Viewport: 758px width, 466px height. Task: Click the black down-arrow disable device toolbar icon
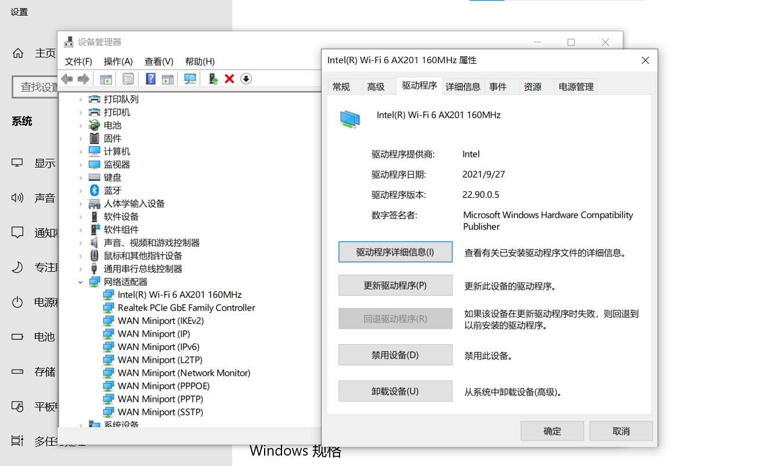tap(246, 79)
